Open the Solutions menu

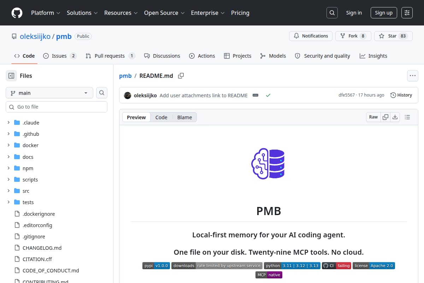point(82,13)
